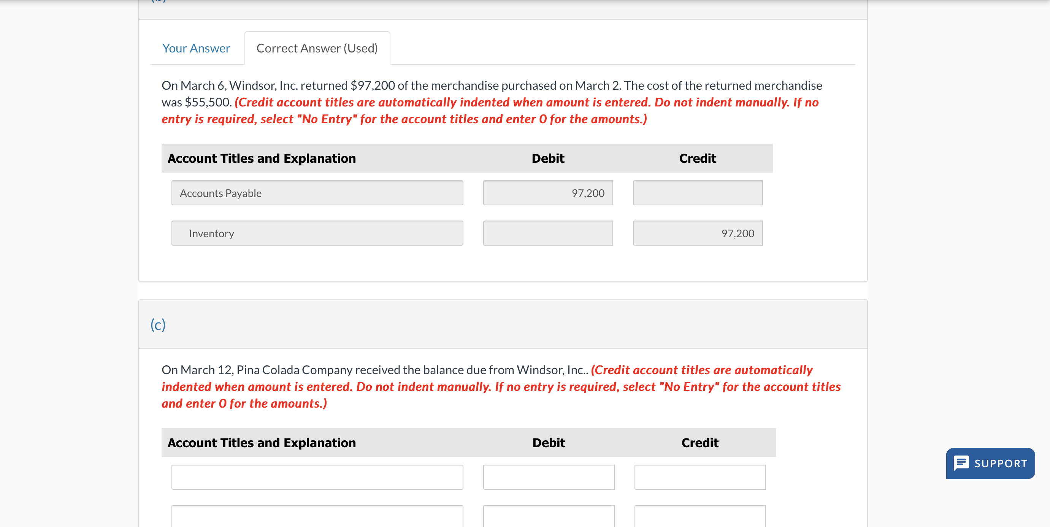Open the Your Answer tab

click(196, 48)
